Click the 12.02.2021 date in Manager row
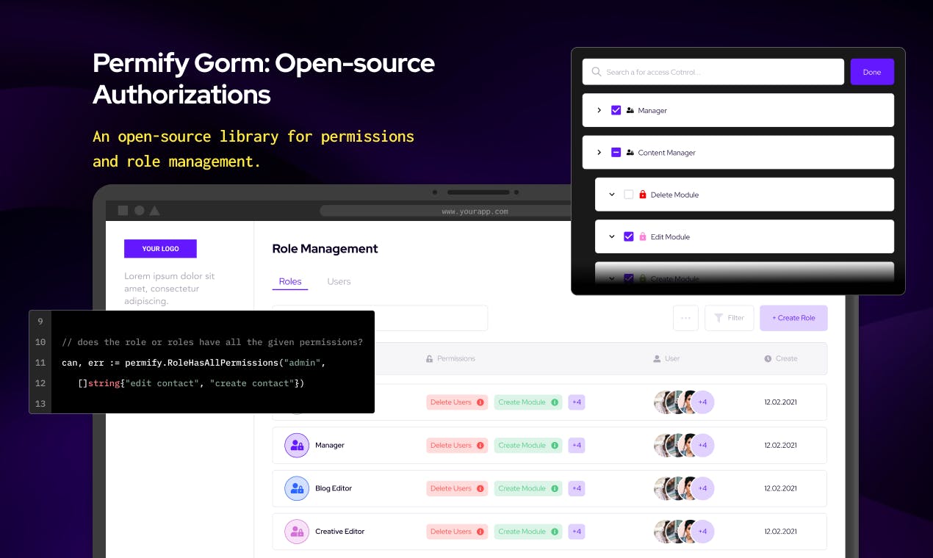Image resolution: width=933 pixels, height=558 pixels. pos(780,445)
